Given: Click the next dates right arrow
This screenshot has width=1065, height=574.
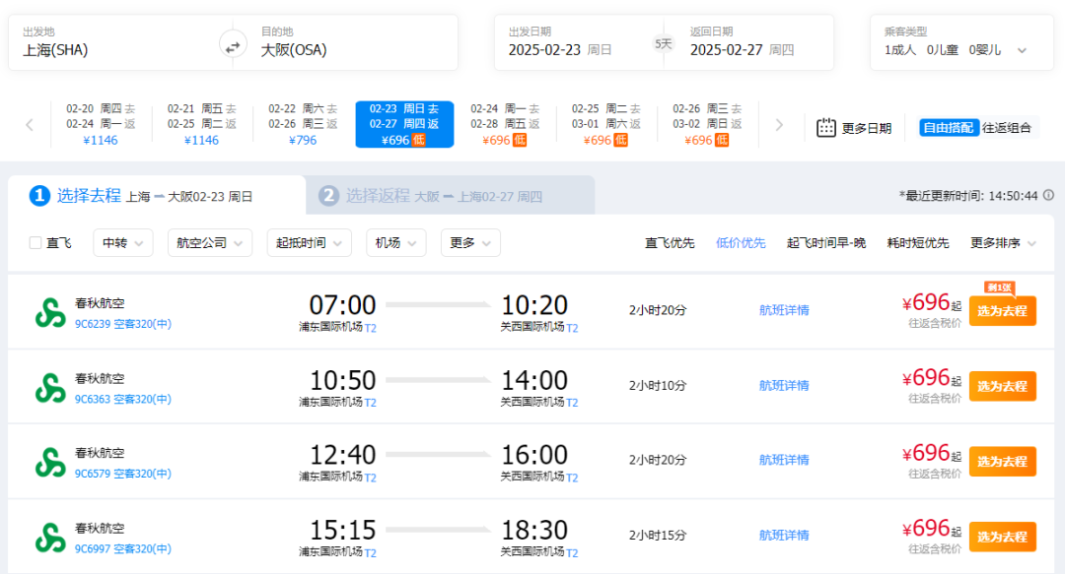Looking at the screenshot, I should tap(779, 125).
